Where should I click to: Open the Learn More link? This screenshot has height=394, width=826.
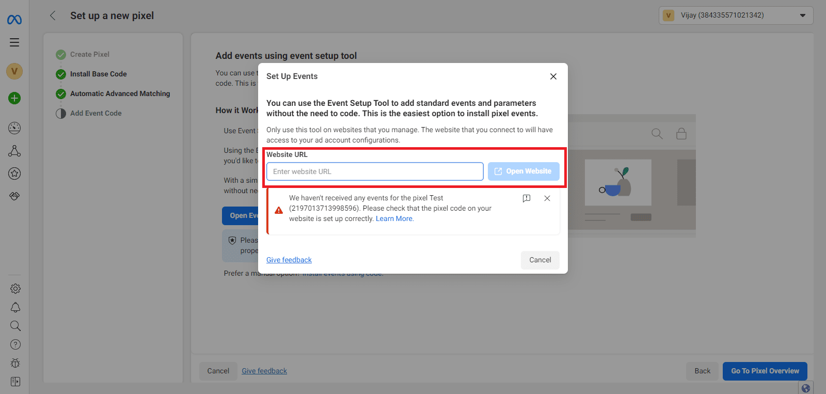click(395, 218)
